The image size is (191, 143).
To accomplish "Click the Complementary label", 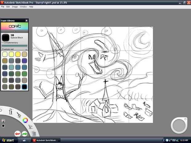I will 10,43.
